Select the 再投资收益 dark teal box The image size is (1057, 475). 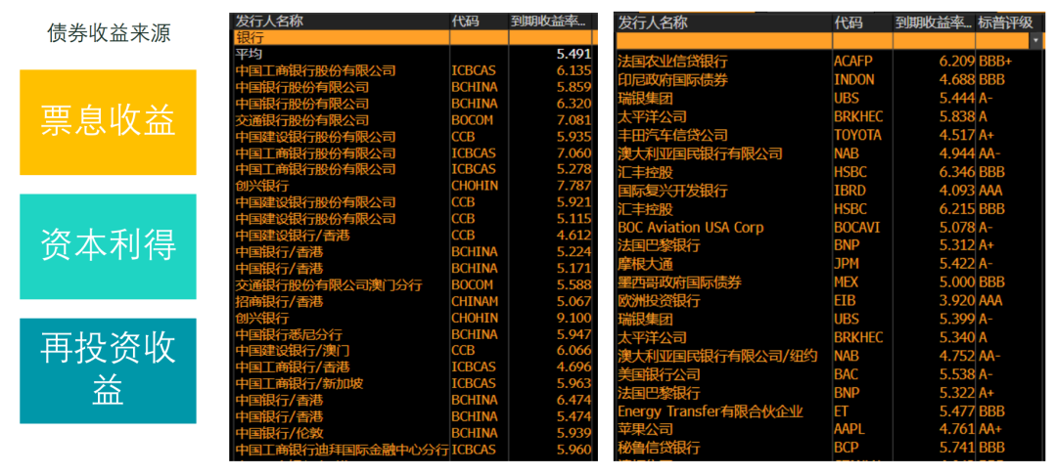[108, 370]
